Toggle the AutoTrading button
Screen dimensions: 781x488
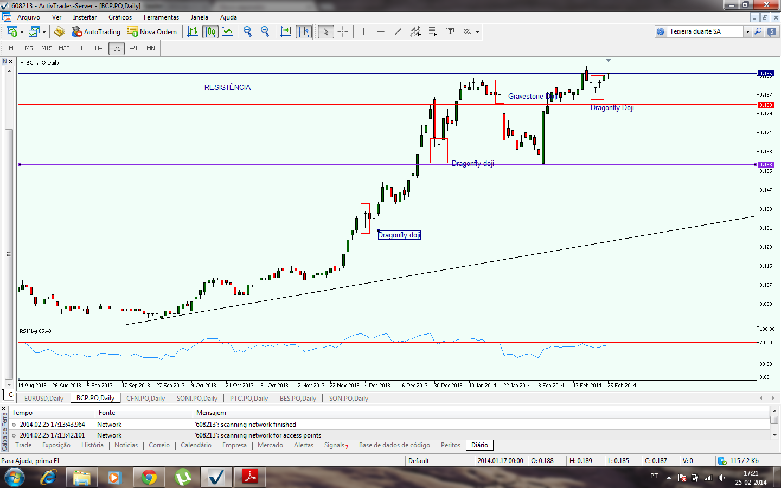coord(96,32)
